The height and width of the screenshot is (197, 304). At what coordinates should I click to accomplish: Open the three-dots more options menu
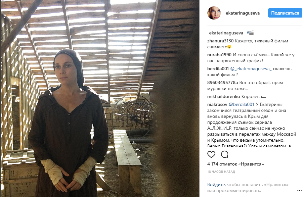click(x=299, y=190)
